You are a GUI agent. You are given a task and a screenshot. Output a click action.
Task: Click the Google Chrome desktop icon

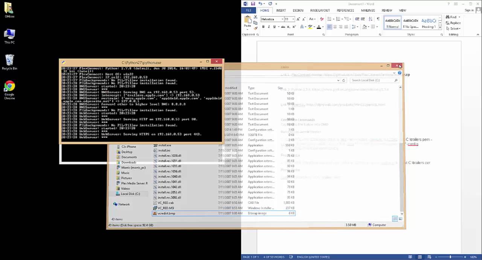coord(9,90)
